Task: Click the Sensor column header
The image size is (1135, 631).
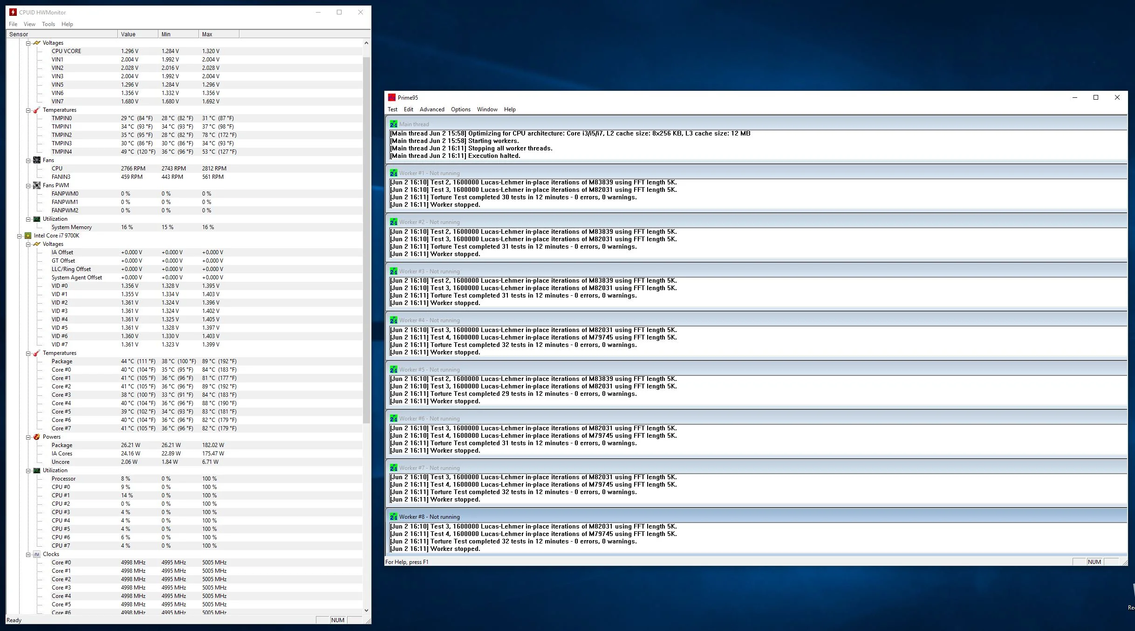Action: pyautogui.click(x=62, y=34)
